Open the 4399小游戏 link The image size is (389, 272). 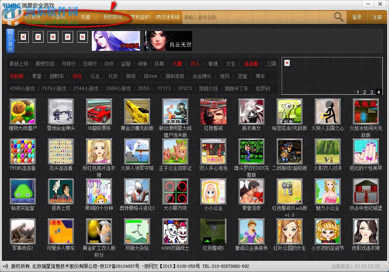tap(22, 88)
